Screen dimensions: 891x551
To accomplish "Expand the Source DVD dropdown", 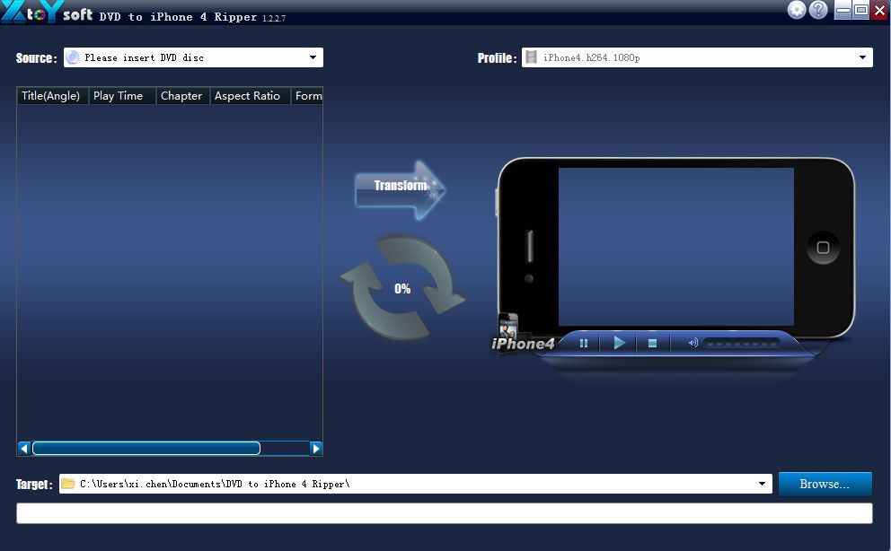I will click(x=313, y=57).
